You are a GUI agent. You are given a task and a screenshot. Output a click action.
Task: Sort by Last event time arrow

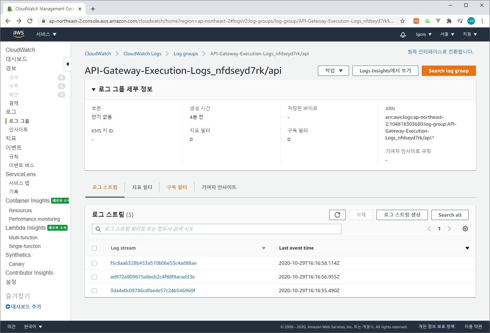467,248
